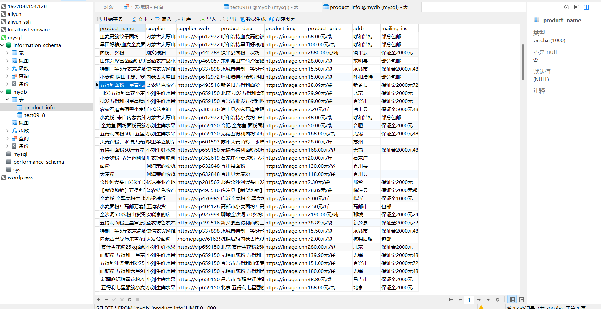
Task: Open the page settings gear icon
Action: click(x=498, y=300)
